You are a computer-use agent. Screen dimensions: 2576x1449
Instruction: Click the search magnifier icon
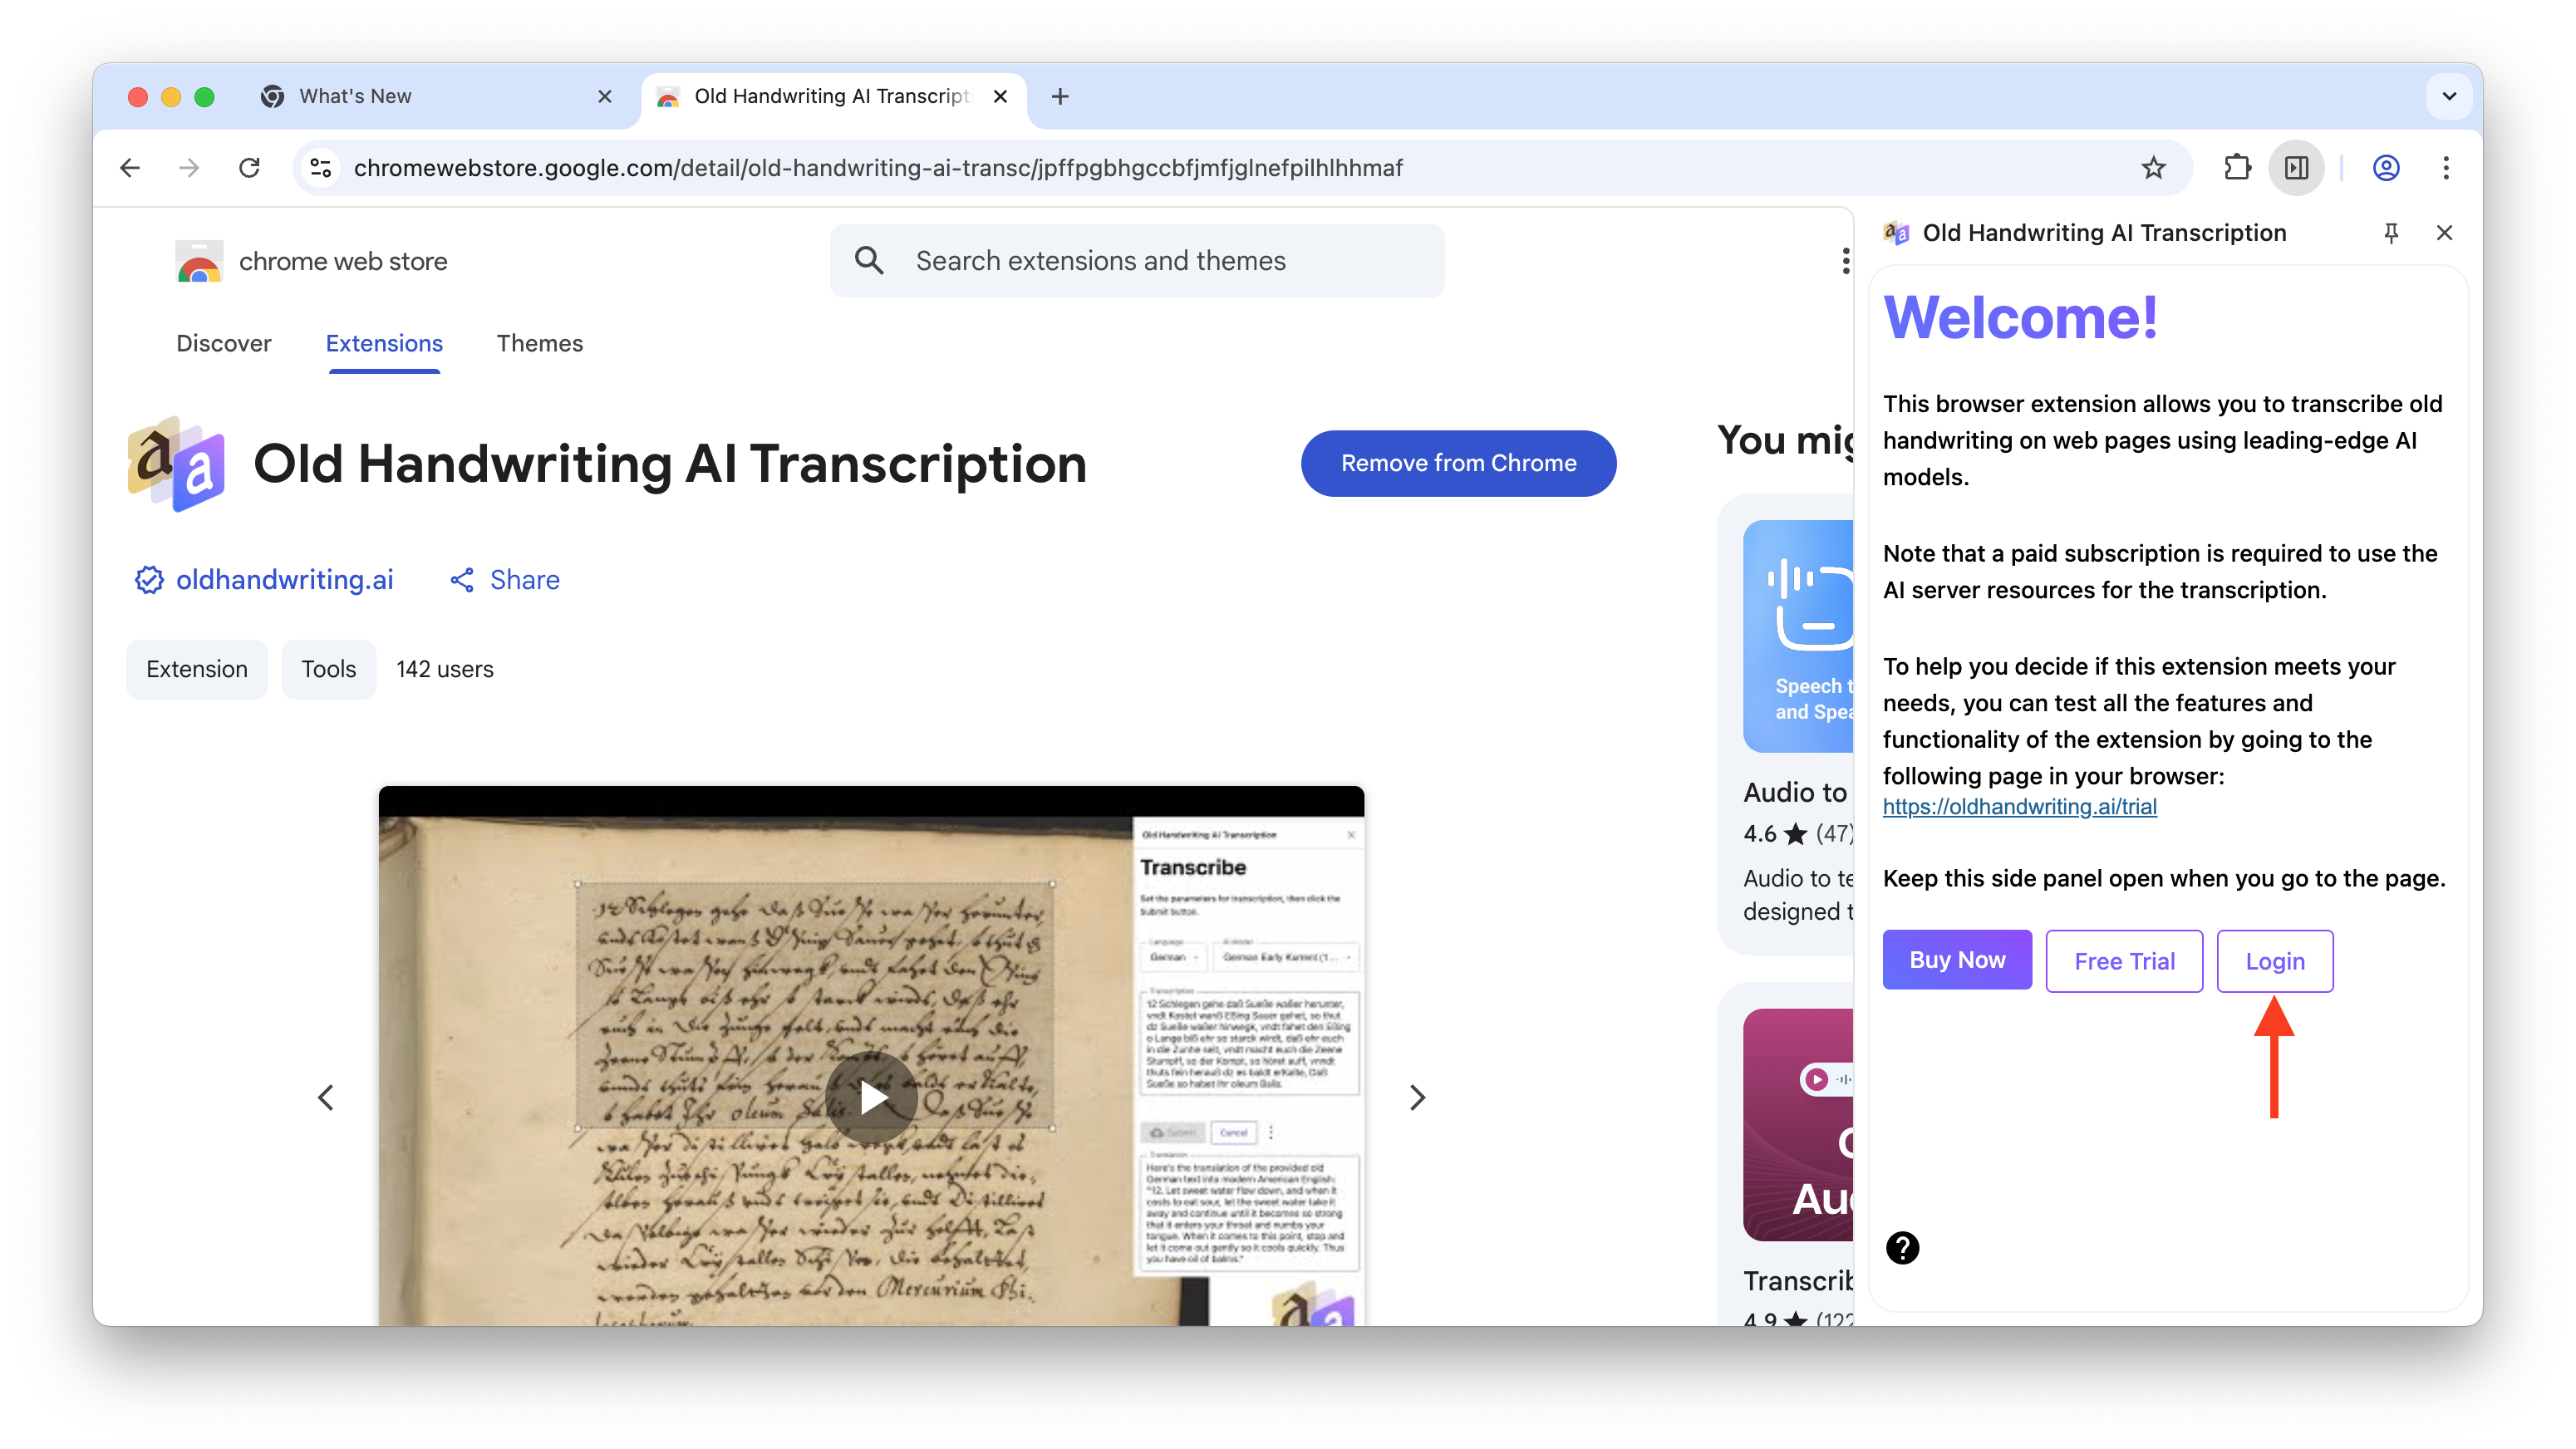pyautogui.click(x=869, y=261)
